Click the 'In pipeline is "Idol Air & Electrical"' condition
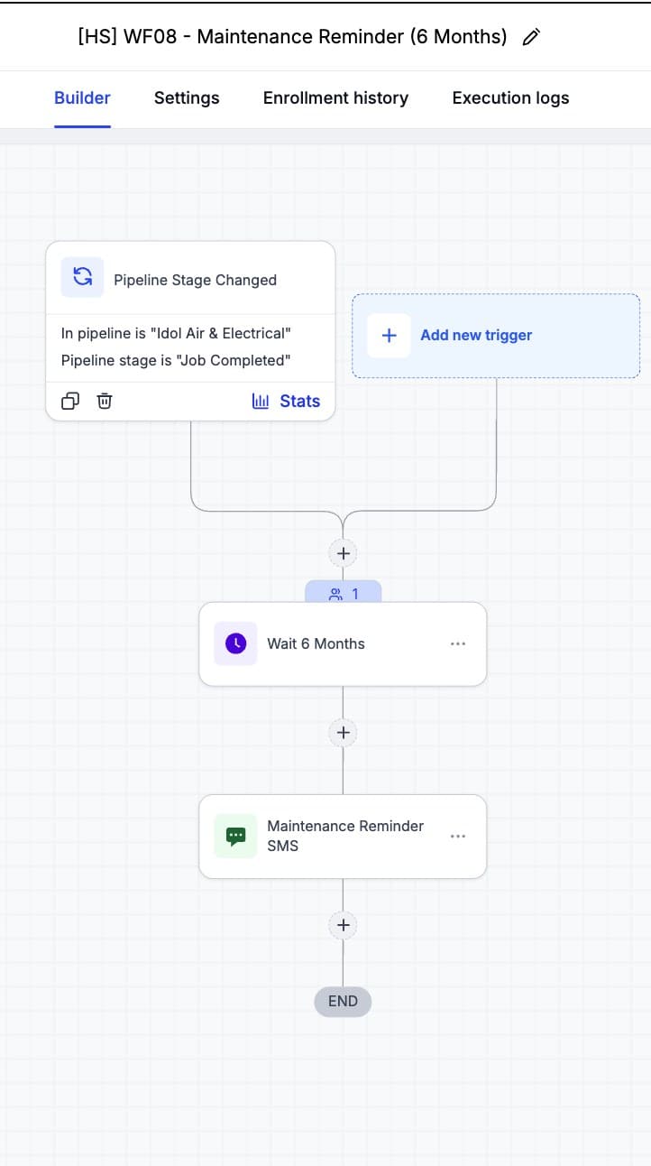Image resolution: width=651 pixels, height=1166 pixels. point(176,333)
